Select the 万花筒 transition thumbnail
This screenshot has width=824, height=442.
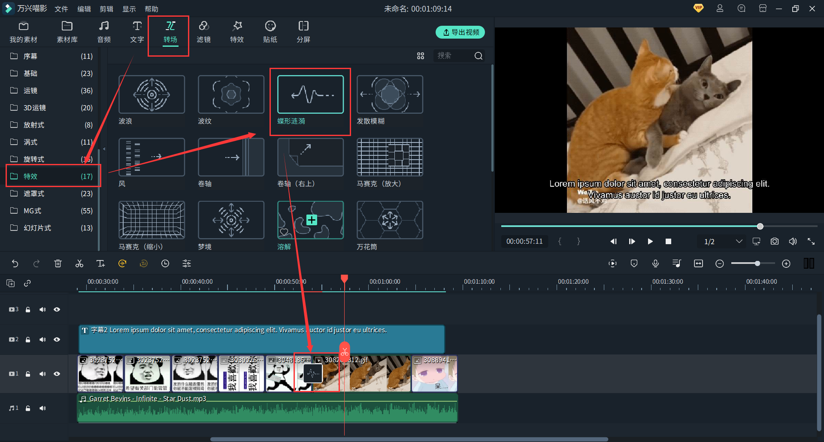(x=390, y=220)
